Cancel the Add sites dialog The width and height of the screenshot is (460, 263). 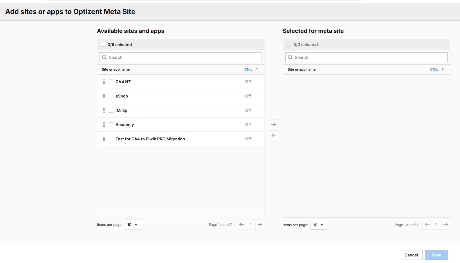coord(411,255)
